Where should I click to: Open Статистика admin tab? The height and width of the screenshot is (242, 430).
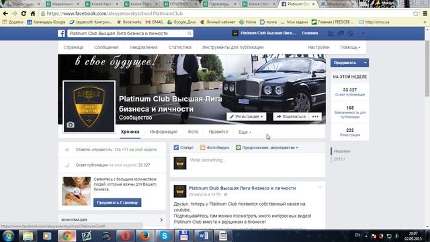click(180, 47)
